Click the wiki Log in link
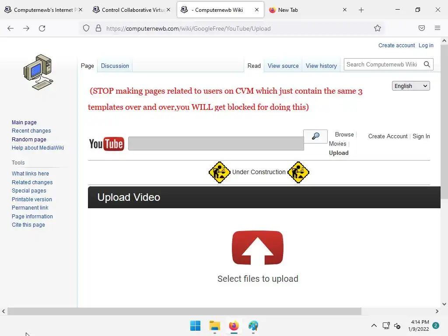The width and height of the screenshot is (448, 336). click(x=426, y=45)
